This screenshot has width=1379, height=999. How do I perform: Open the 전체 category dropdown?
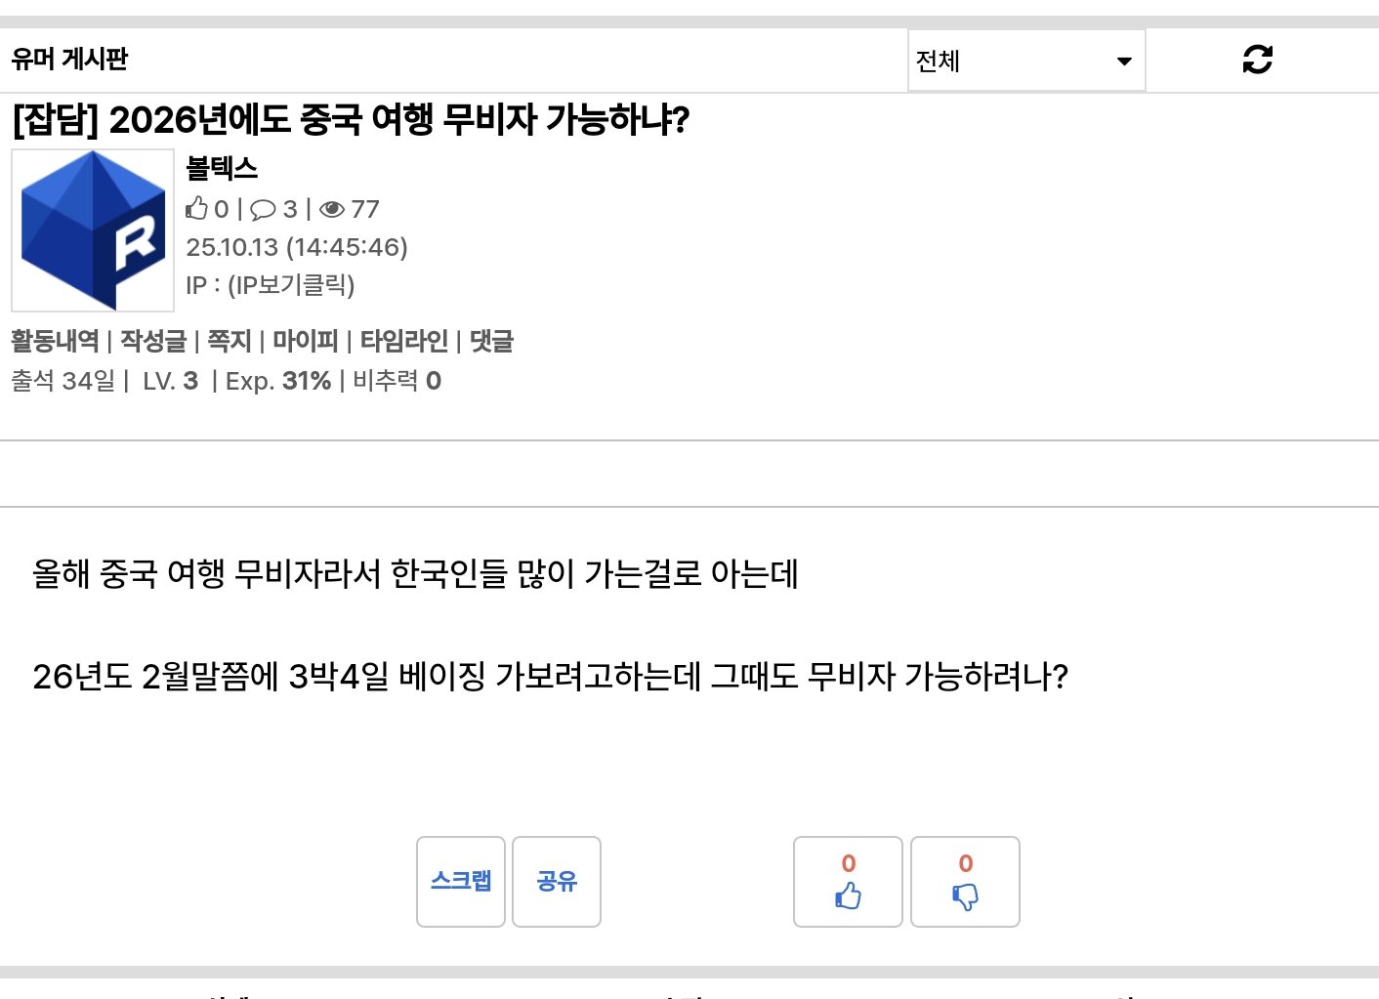[1025, 61]
